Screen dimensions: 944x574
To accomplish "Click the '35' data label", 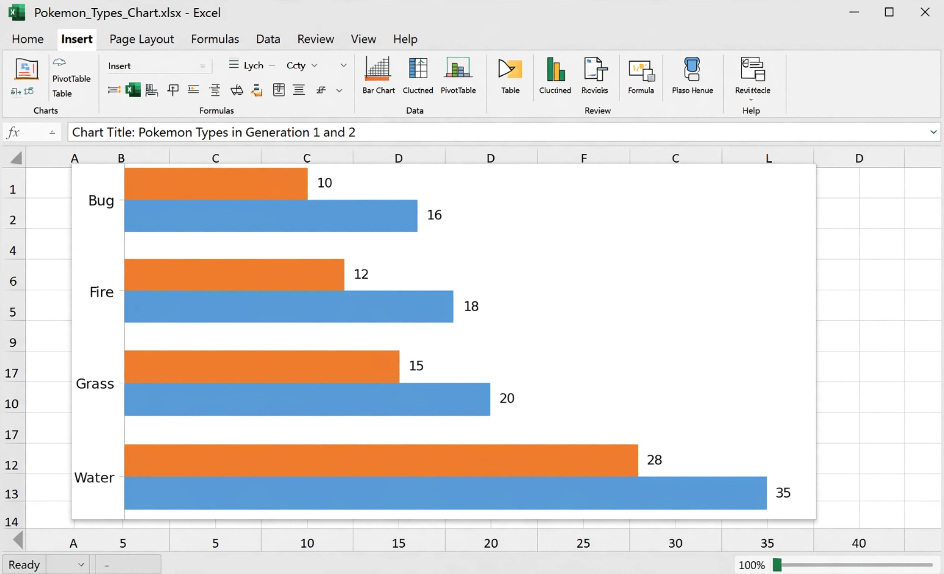I will (783, 493).
